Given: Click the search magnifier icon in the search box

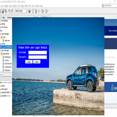Looking at the screenshot, I should [x=103, y=6].
